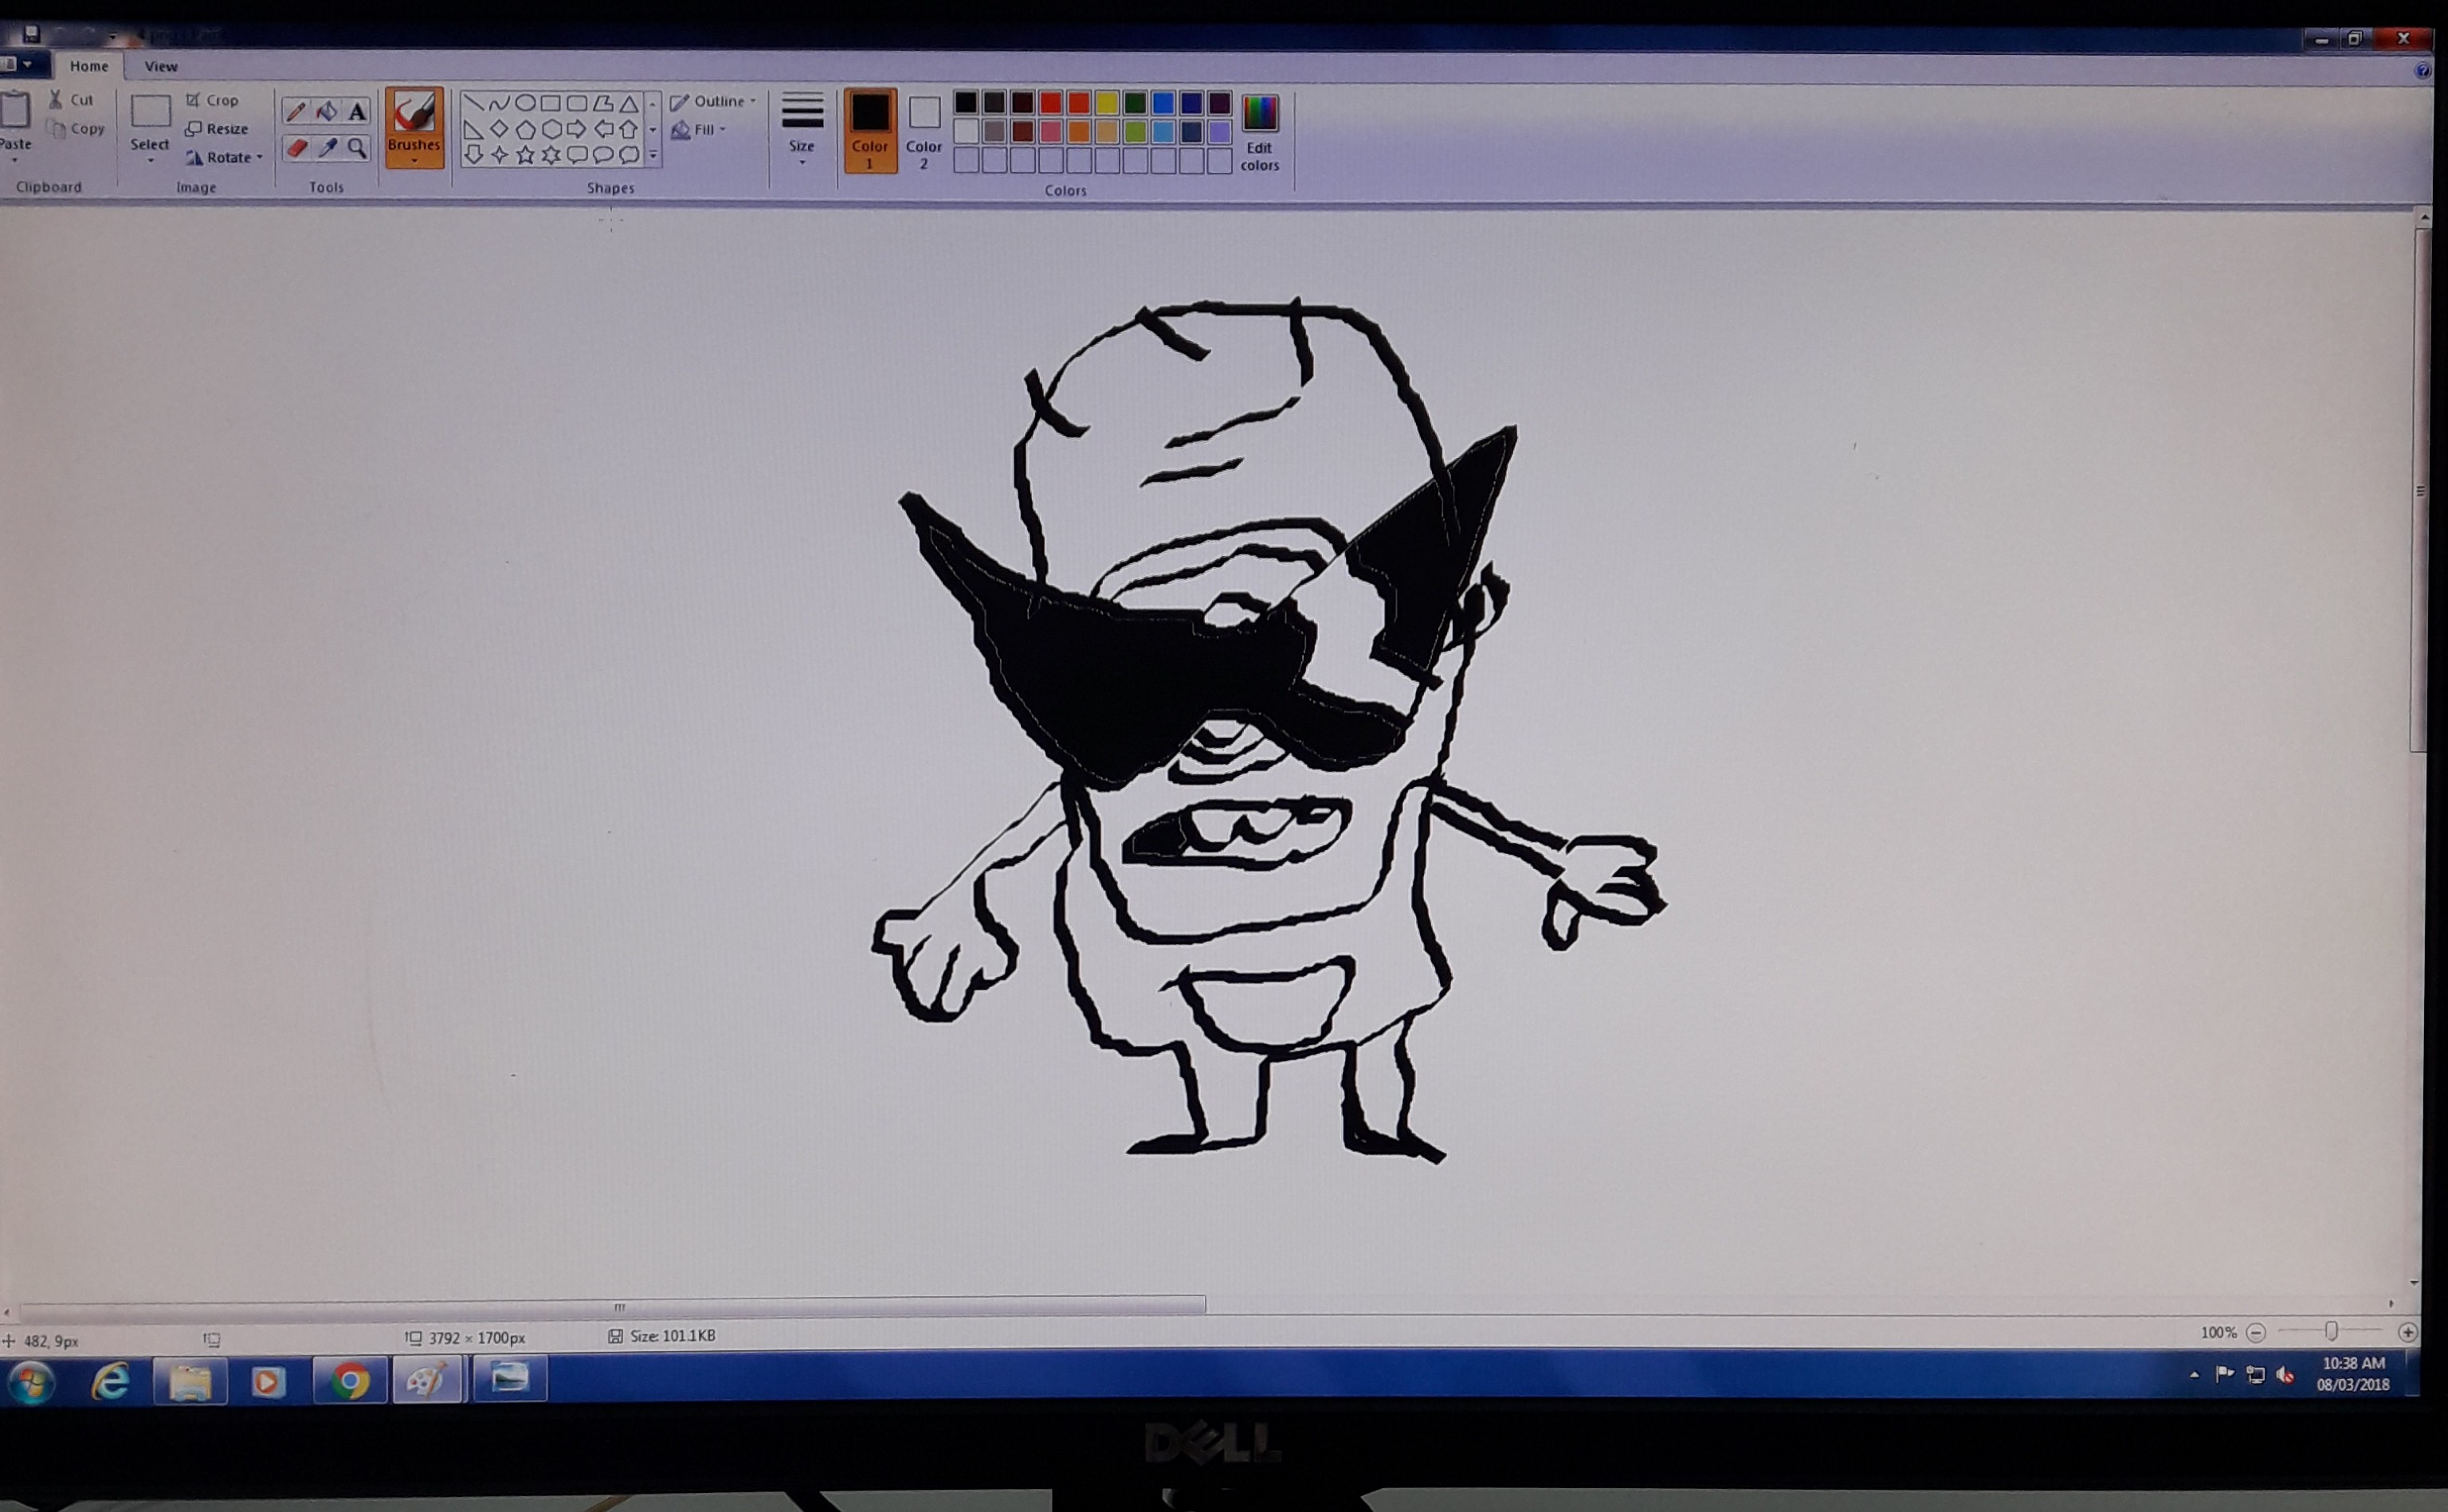2448x1512 pixels.
Task: Choose the Magnifier tool
Action: (357, 149)
